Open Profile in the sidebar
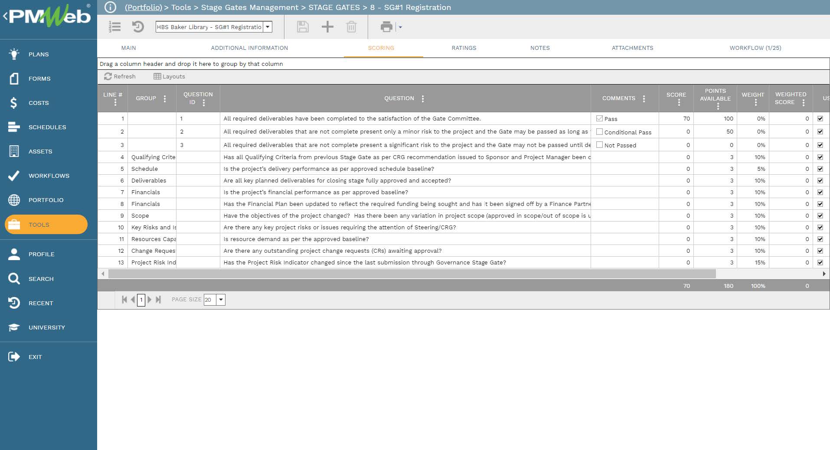 coord(49,254)
